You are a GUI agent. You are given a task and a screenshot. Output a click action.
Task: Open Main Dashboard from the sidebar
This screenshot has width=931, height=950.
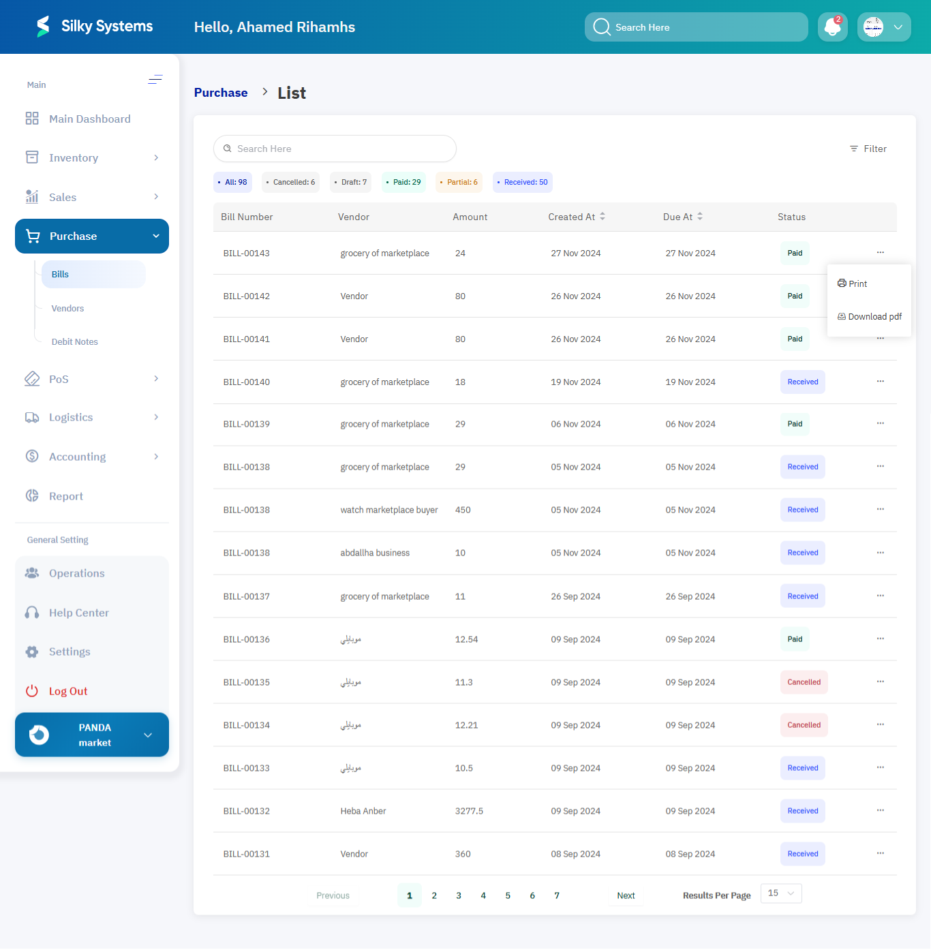pyautogui.click(x=89, y=119)
